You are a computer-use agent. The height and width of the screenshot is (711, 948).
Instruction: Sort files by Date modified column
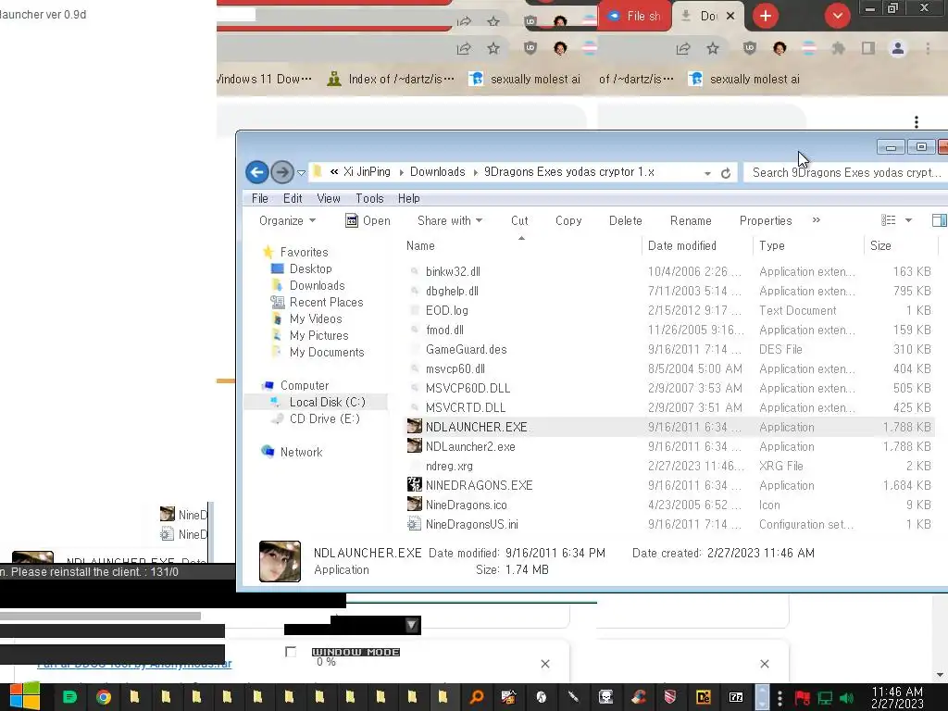click(682, 245)
